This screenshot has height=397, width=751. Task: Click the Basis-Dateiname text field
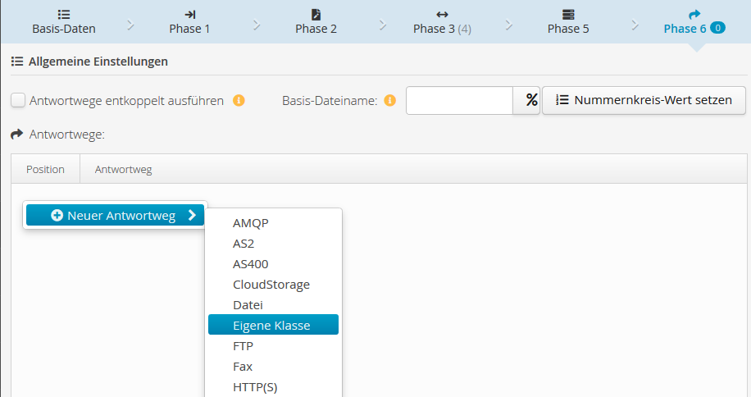click(x=459, y=101)
